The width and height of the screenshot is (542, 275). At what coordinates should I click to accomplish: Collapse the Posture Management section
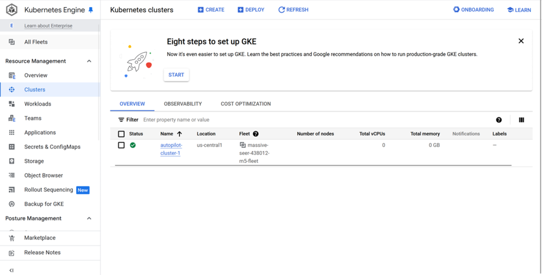click(x=89, y=218)
